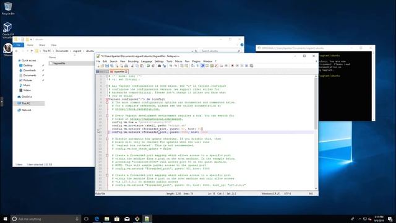Click the Save Recorded Macro toolbar icon
This screenshot has height=223, width=396.
tap(252, 66)
